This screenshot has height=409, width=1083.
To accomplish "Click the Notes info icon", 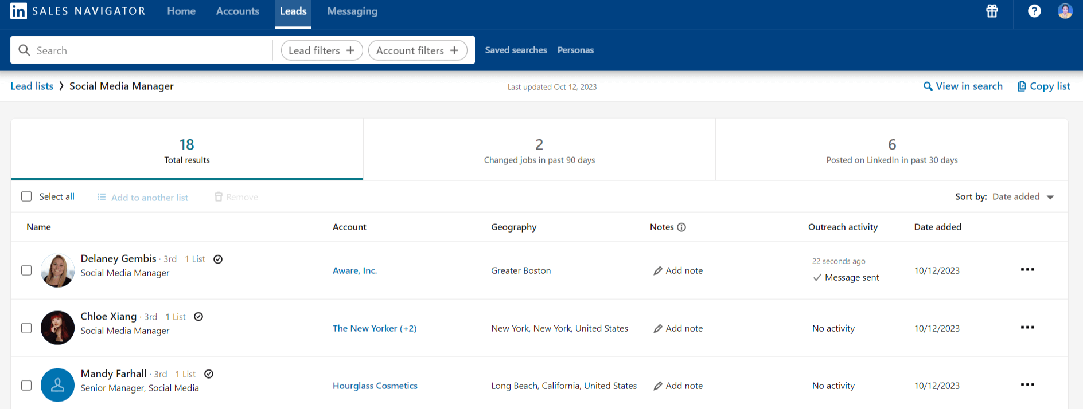I will click(x=681, y=227).
